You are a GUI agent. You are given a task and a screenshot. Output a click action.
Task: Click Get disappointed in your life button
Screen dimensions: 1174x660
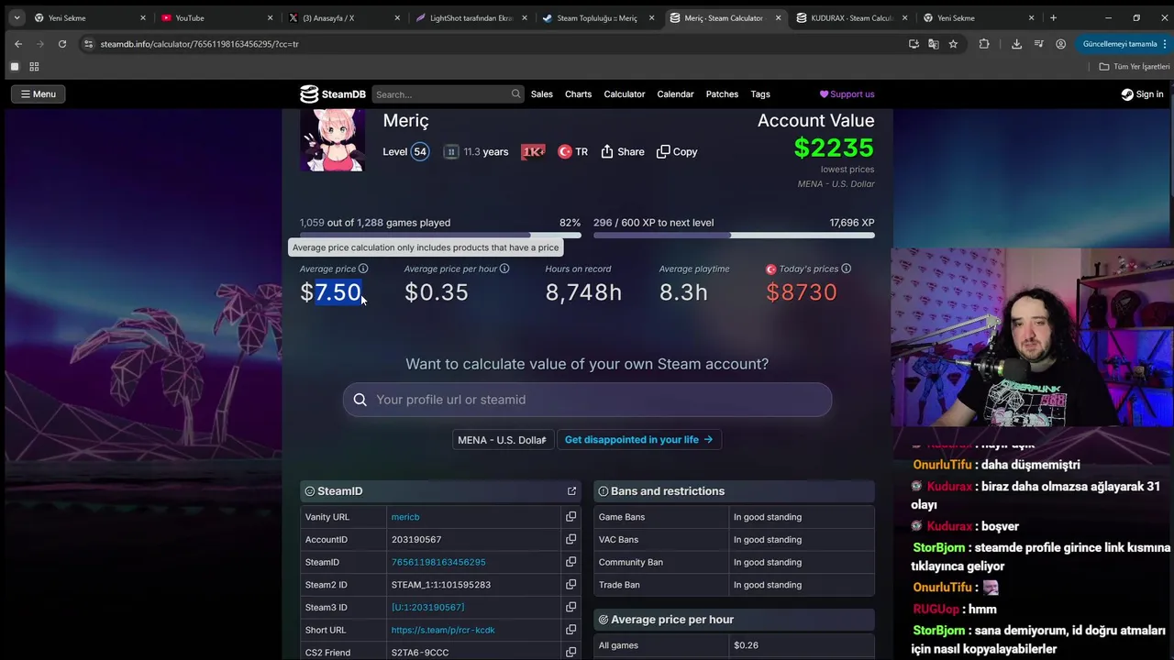coord(638,440)
